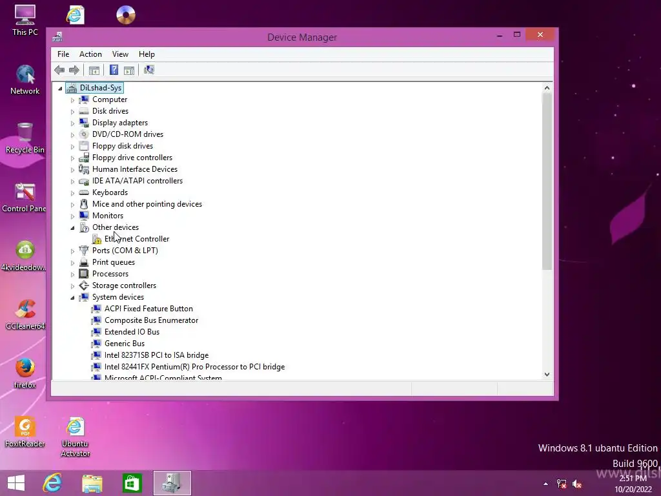This screenshot has width=661, height=496.
Task: Click the Show/Hide Console Tree toolbar icon
Action: 94,70
